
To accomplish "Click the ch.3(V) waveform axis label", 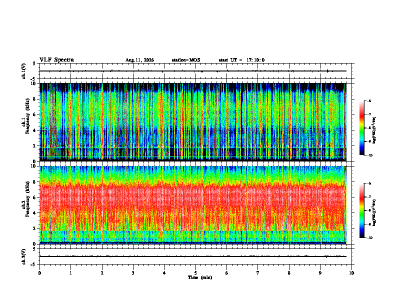I will (x=24, y=256).
